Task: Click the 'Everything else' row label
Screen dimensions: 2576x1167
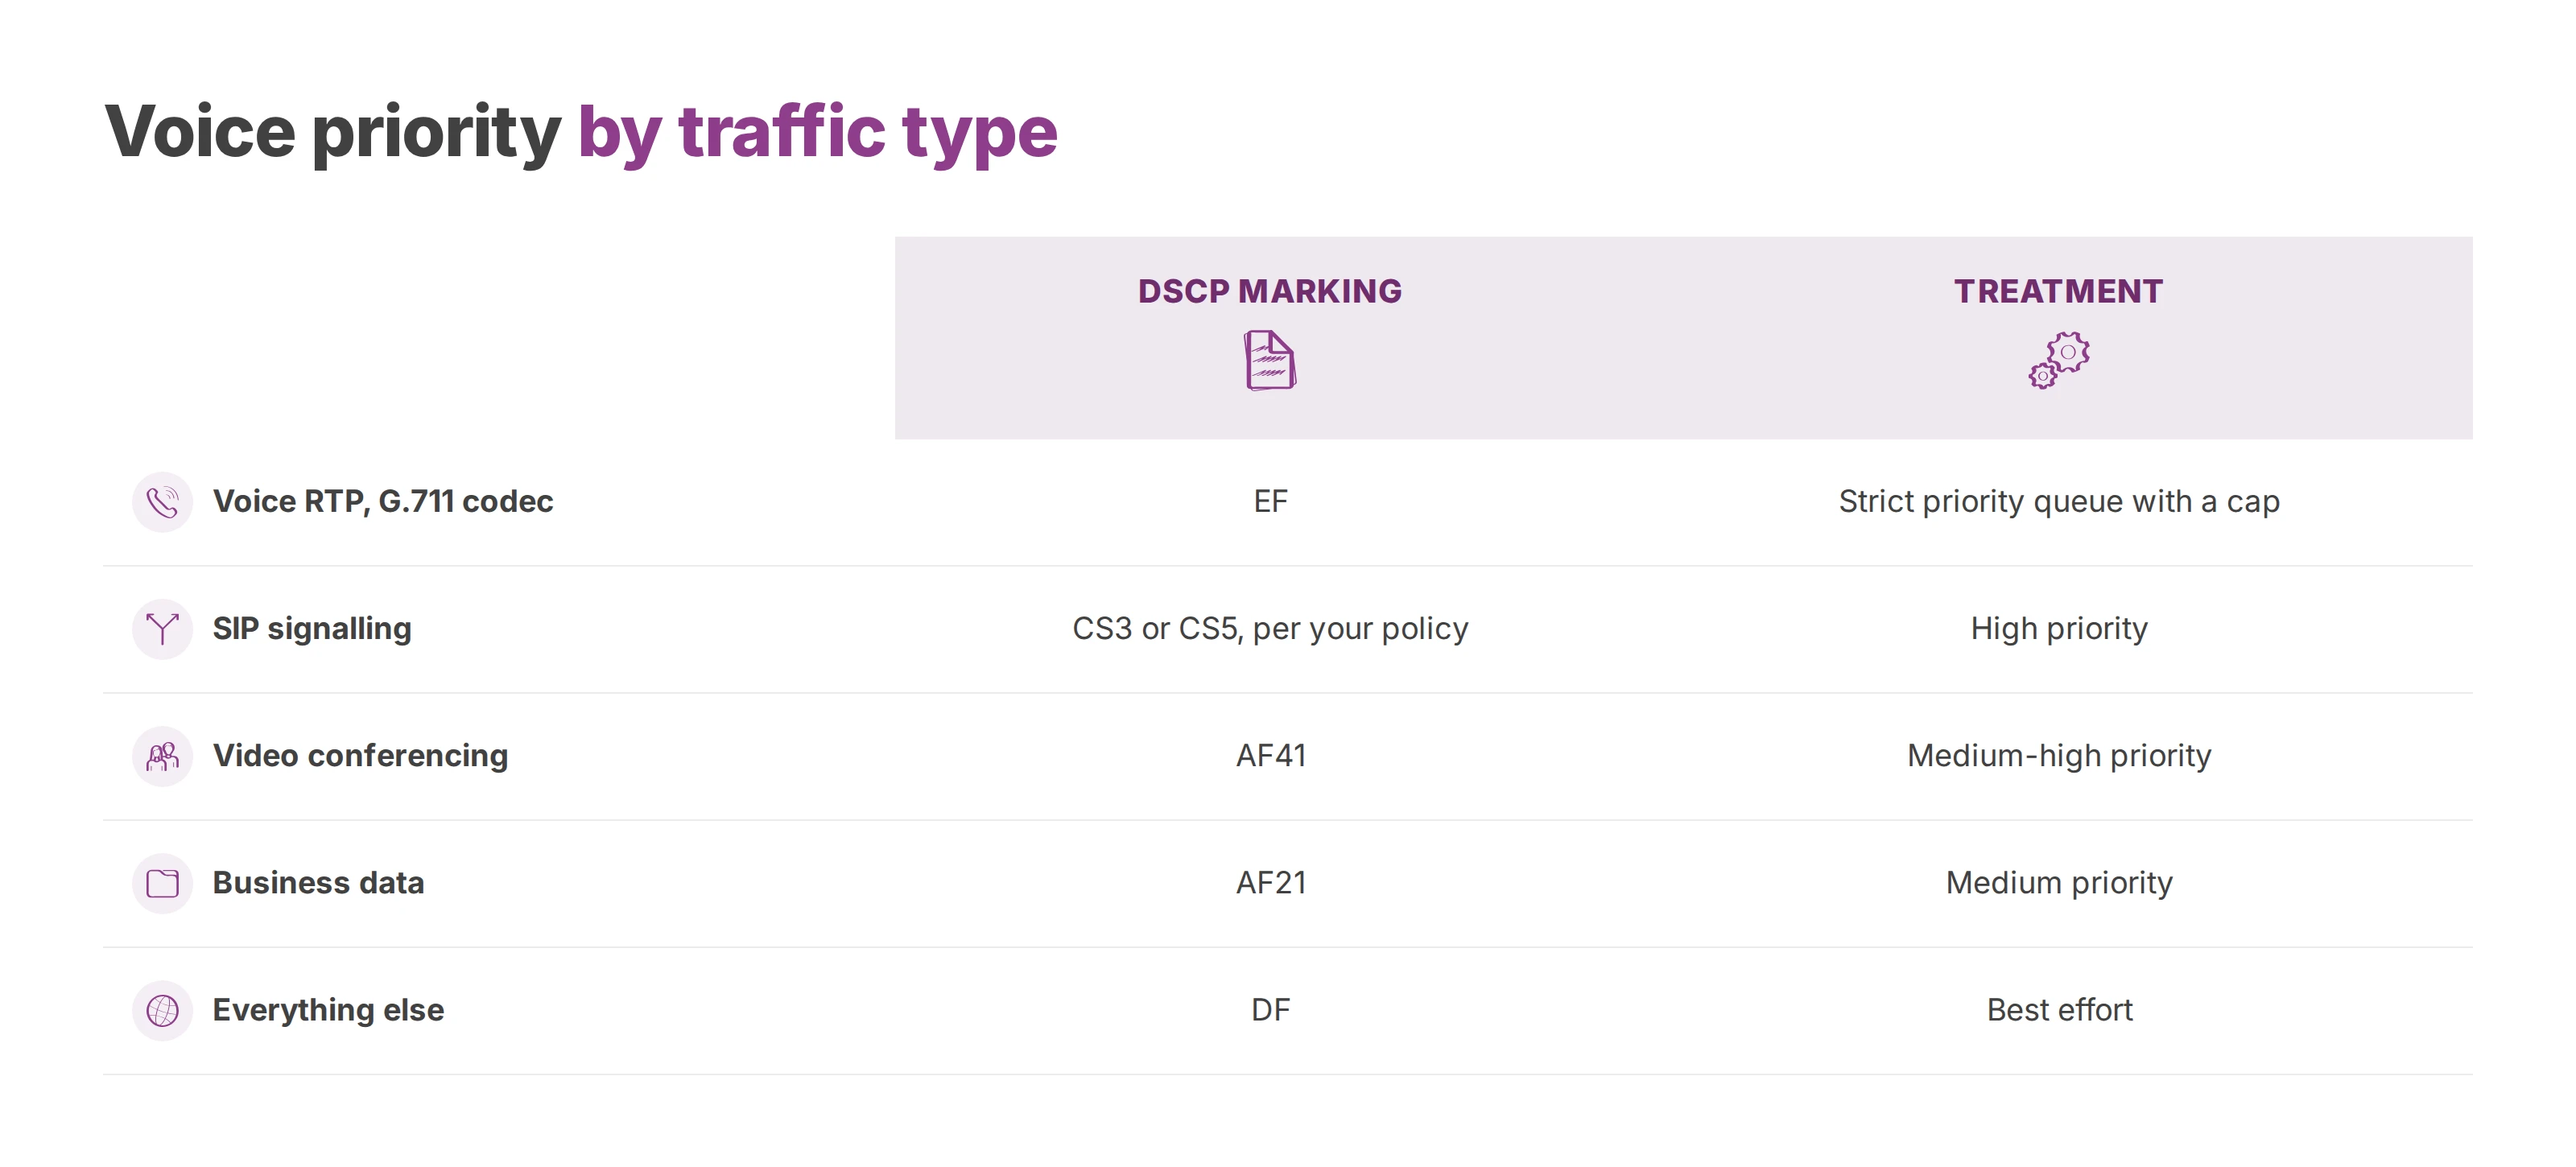Action: click(328, 1010)
